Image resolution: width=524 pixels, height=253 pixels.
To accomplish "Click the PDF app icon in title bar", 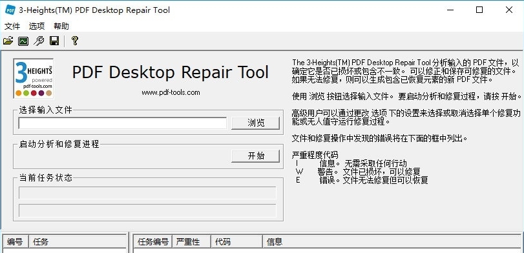I will coord(10,10).
